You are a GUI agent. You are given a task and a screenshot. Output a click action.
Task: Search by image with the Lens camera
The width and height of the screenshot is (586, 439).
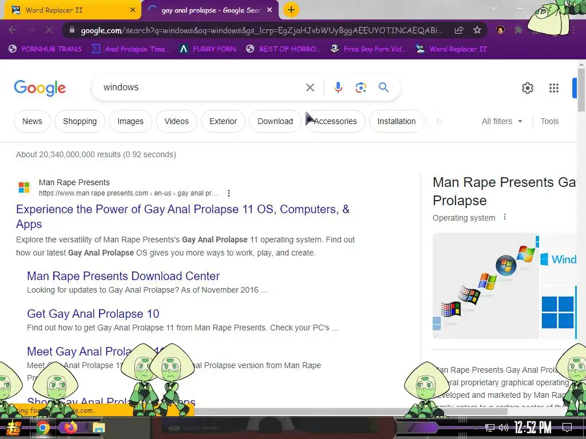tap(361, 87)
